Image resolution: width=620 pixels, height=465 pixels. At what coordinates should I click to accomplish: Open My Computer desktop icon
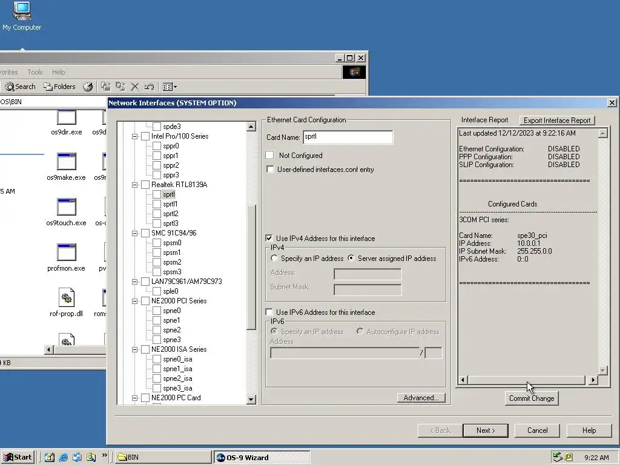(x=22, y=16)
